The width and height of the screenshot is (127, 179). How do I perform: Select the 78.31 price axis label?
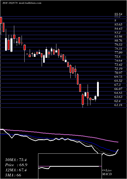(118, 49)
